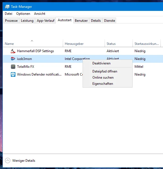Click the Microsoft publisher cell
Image resolution: width=163 pixels, height=169 pixels.
pyautogui.click(x=74, y=74)
